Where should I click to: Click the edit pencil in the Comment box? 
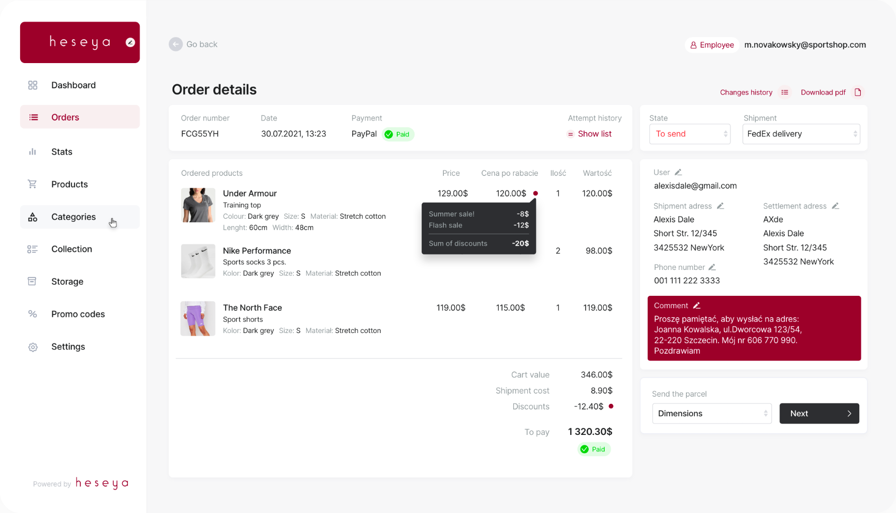point(696,305)
